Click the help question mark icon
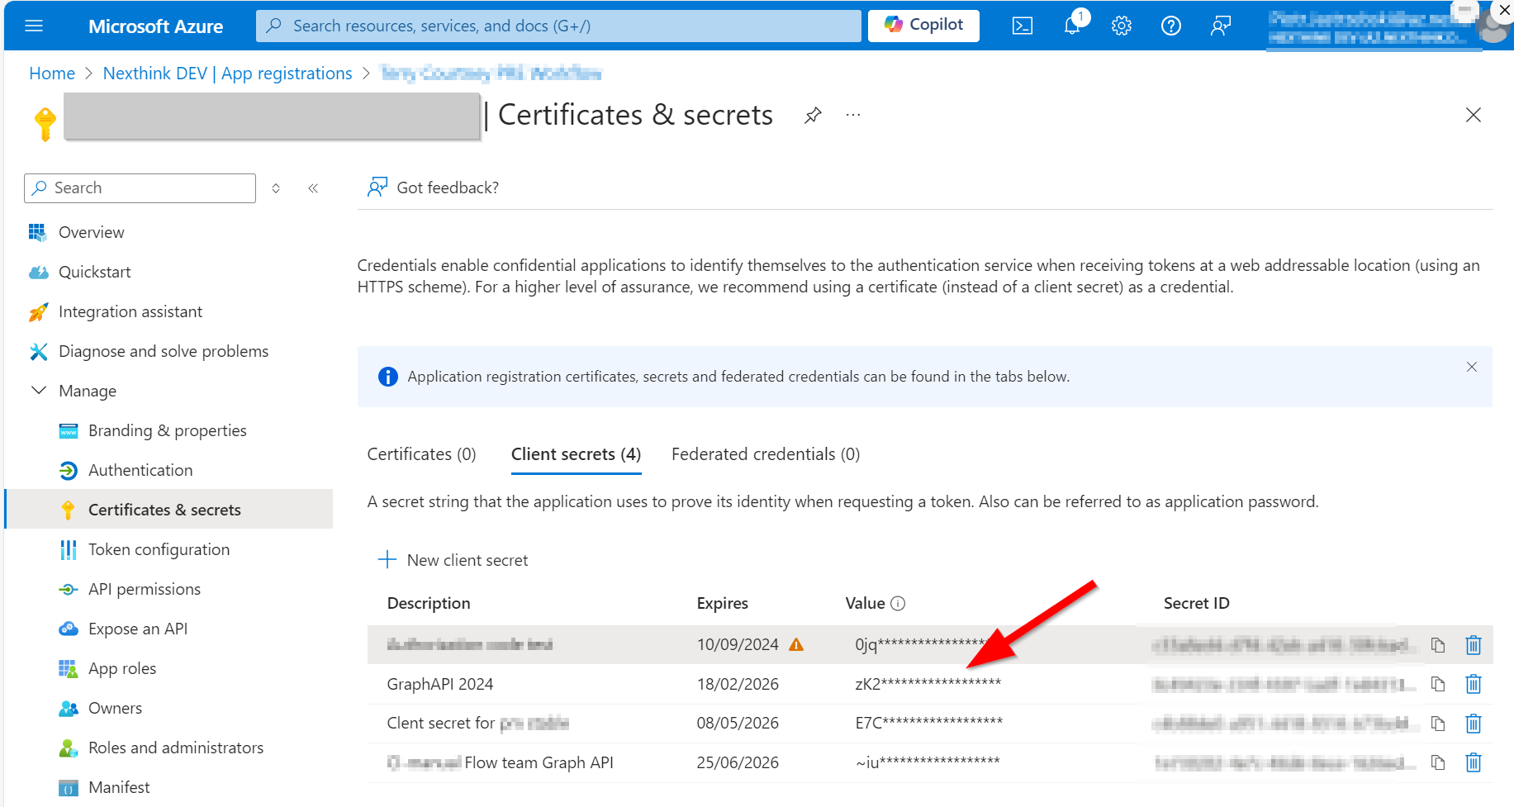 tap(1170, 26)
